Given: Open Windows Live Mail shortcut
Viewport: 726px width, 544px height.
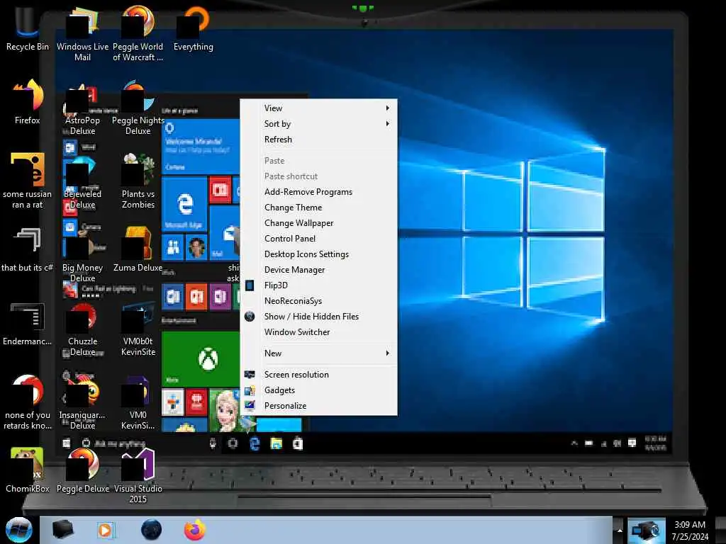Looking at the screenshot, I should (x=82, y=33).
